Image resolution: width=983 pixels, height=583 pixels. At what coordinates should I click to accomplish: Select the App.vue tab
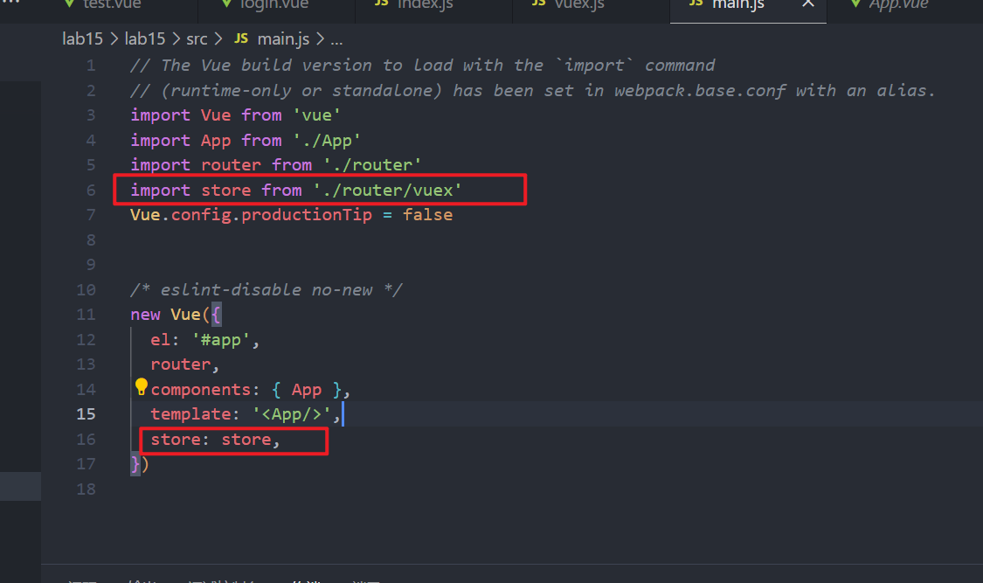[x=897, y=4]
